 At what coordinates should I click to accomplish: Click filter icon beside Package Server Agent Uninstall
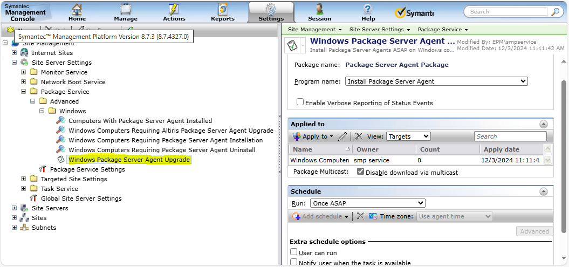click(x=61, y=150)
